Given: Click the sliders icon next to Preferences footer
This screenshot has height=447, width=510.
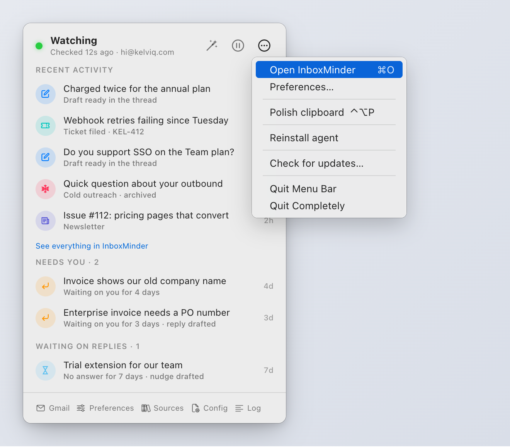Looking at the screenshot, I should [81, 408].
